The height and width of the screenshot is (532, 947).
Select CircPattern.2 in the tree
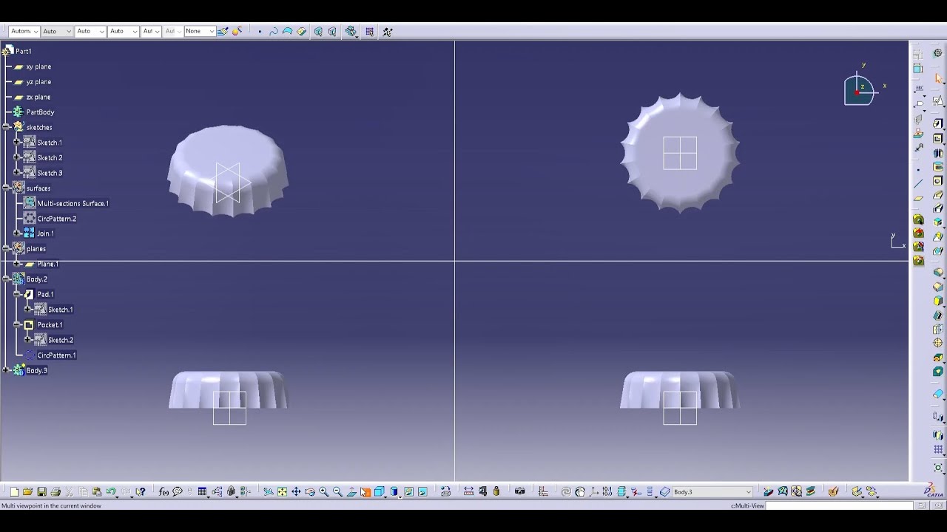tap(57, 219)
